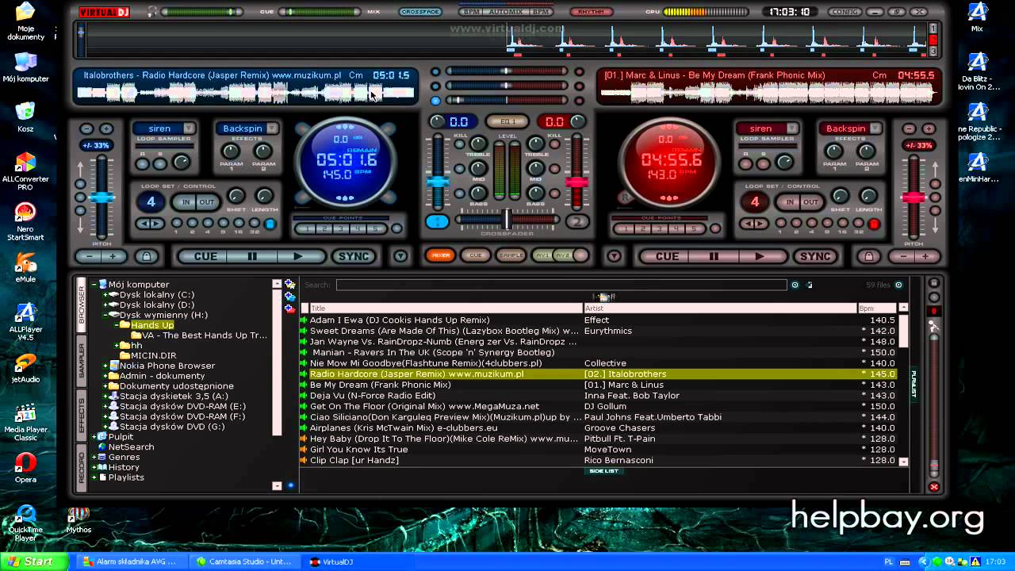Open left deck siren sampler dropdown

coord(189,128)
